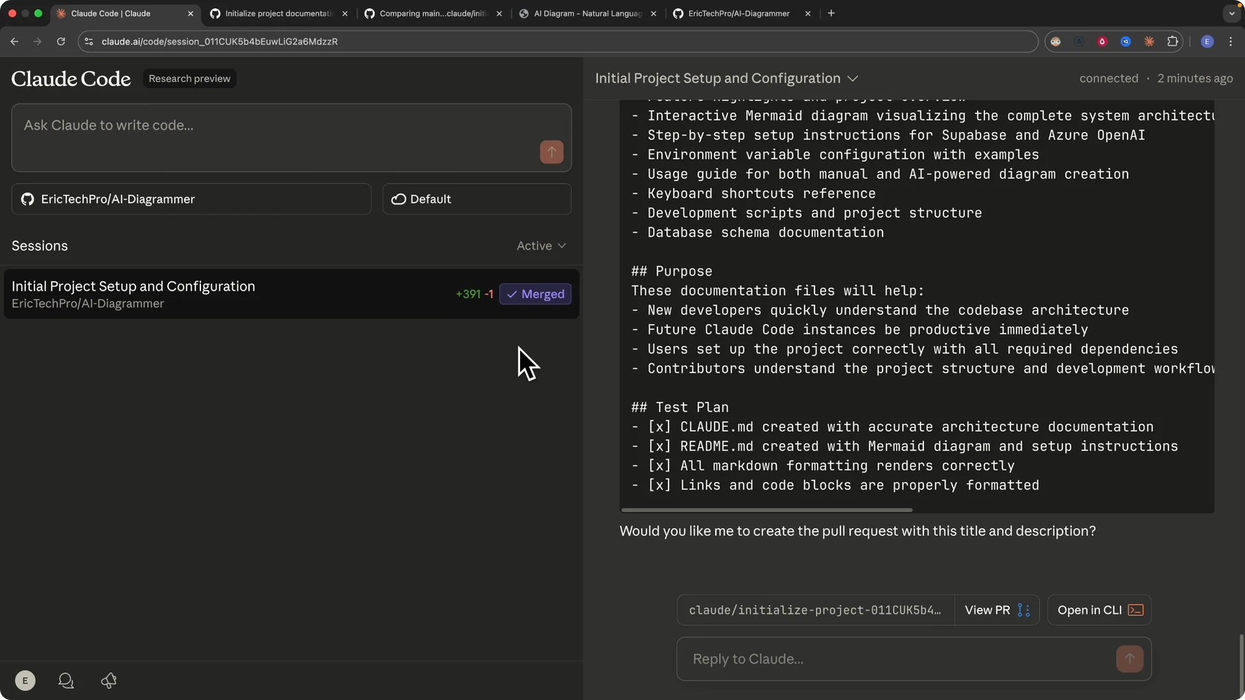This screenshot has height=700, width=1245.
Task: Click the Merged status badge
Action: point(536,294)
